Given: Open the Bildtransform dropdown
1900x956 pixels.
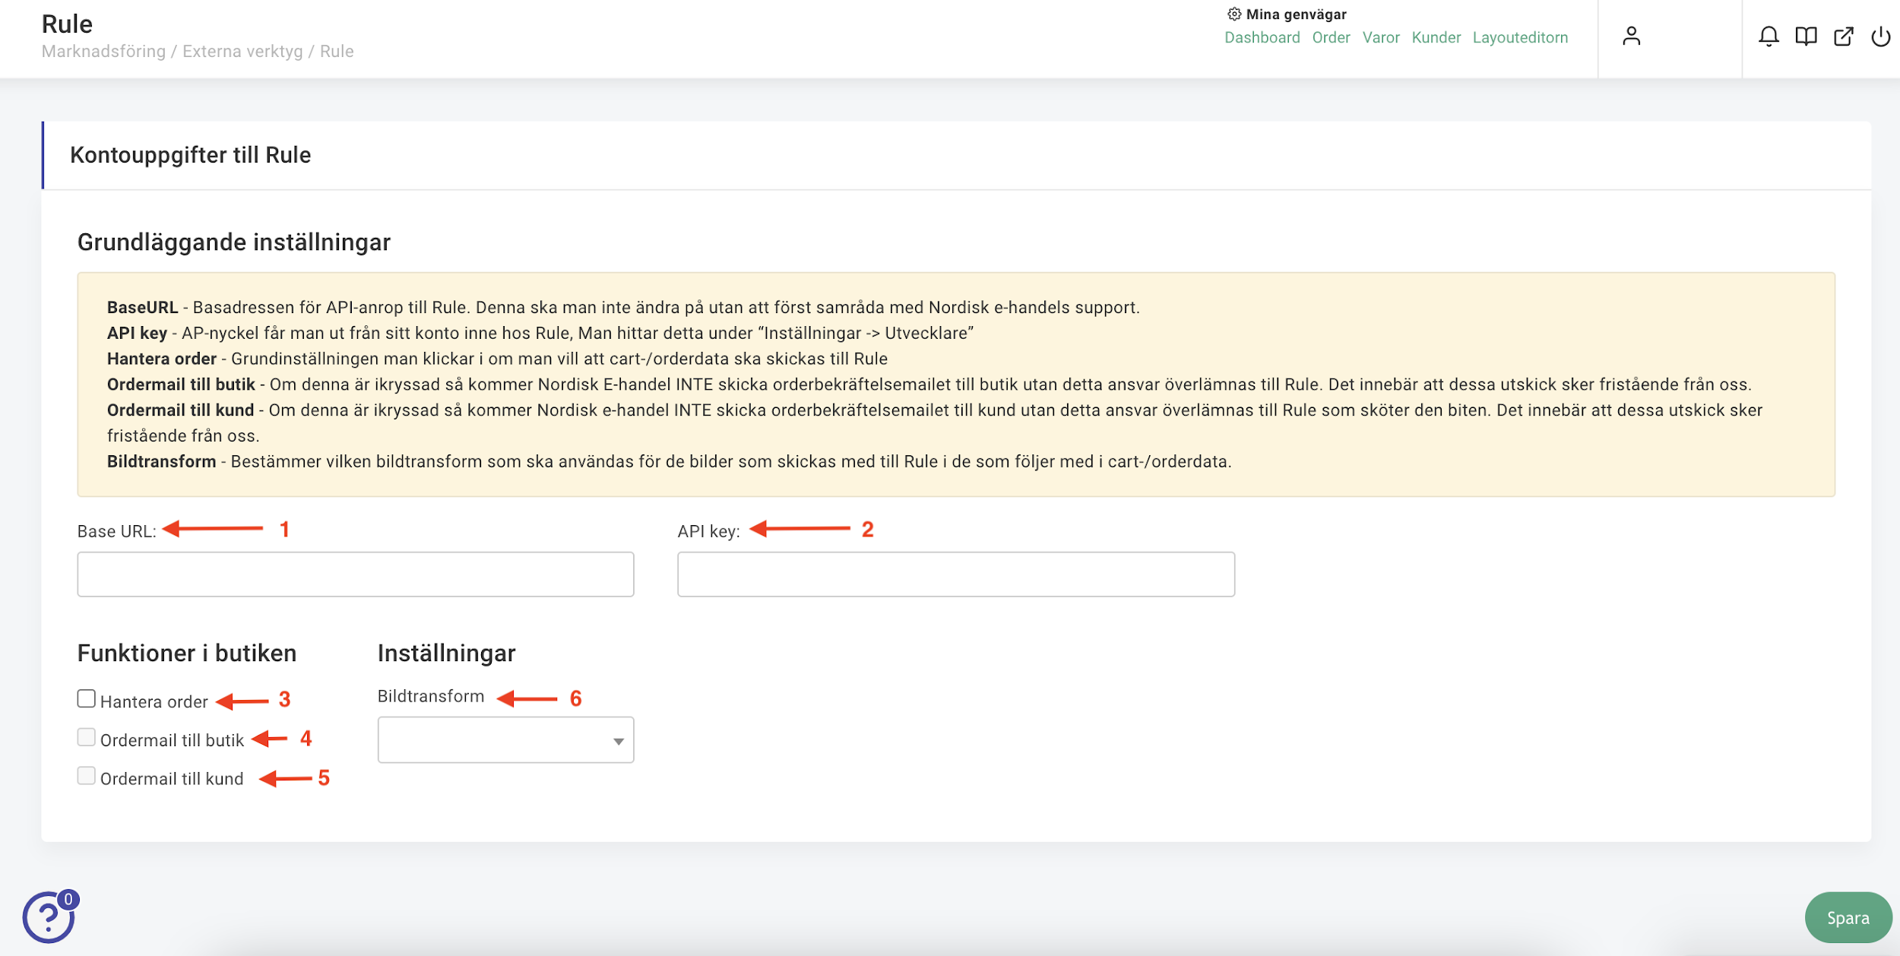Looking at the screenshot, I should 505,739.
